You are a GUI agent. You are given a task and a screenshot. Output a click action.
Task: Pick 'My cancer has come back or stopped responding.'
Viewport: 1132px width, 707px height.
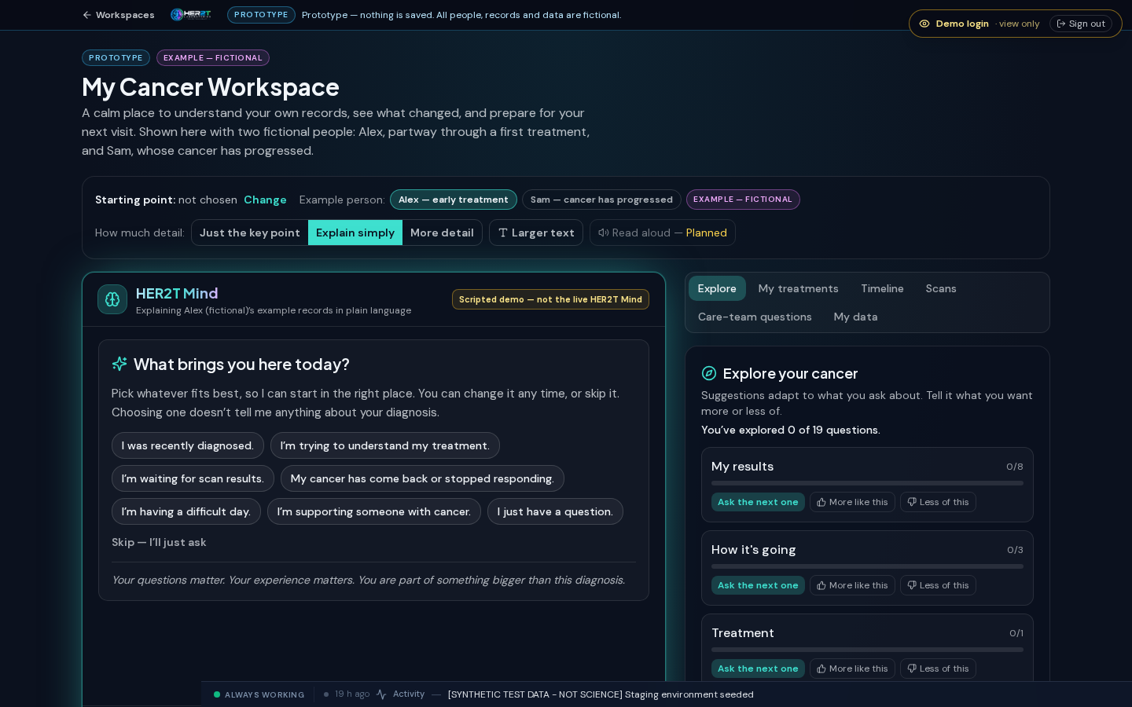click(422, 478)
